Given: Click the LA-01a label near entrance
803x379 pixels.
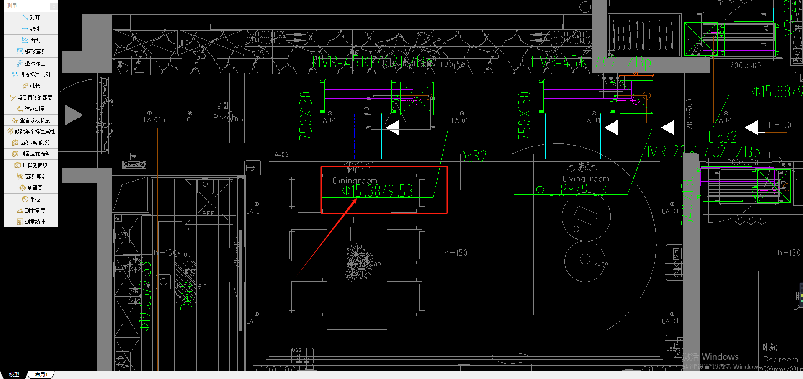Looking at the screenshot, I should (x=154, y=120).
